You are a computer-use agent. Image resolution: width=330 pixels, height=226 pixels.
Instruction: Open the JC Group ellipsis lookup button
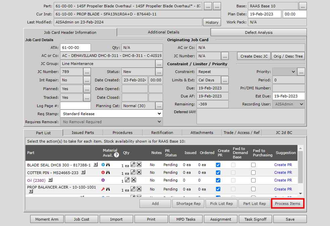pyautogui.click(x=159, y=64)
